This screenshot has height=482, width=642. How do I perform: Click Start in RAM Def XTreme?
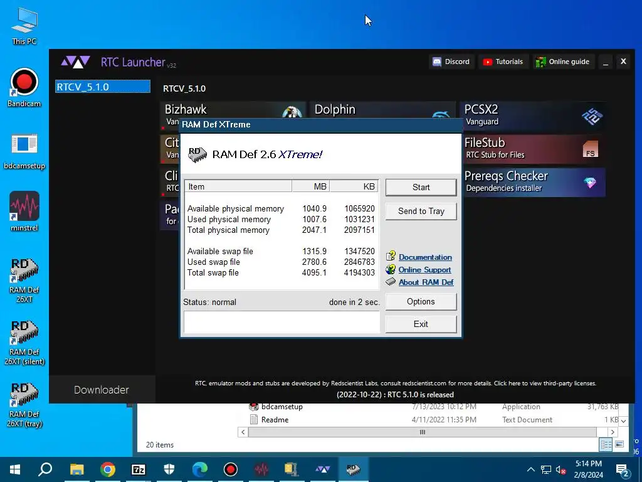pyautogui.click(x=421, y=187)
